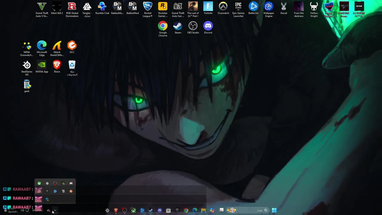Switch to Brave on the taskbar
Viewport: 382px width, 215px height.
pos(116,210)
